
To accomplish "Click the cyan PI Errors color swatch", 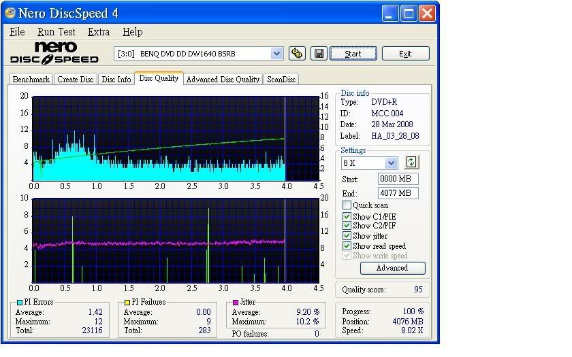I will [20, 303].
